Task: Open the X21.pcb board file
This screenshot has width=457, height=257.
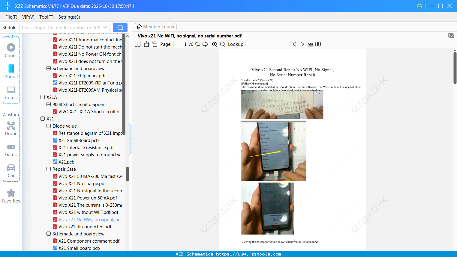Action: tap(66, 162)
